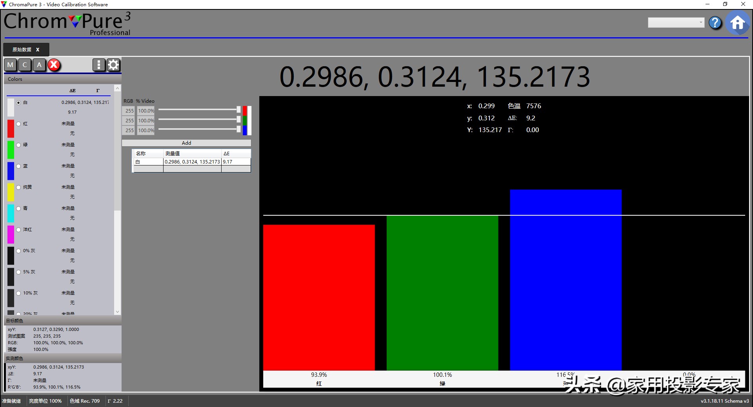Click the yellow color swatch in list
This screenshot has height=407, width=753.
pyautogui.click(x=11, y=192)
